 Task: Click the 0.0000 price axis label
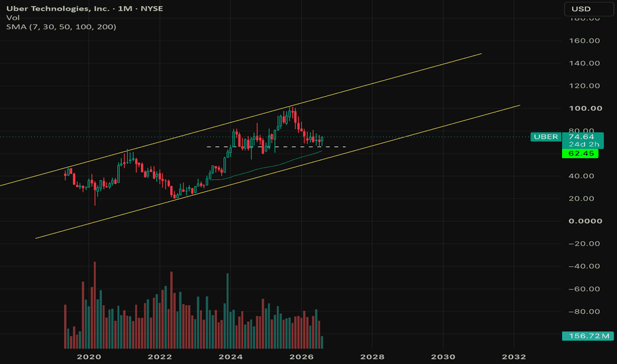point(585,221)
